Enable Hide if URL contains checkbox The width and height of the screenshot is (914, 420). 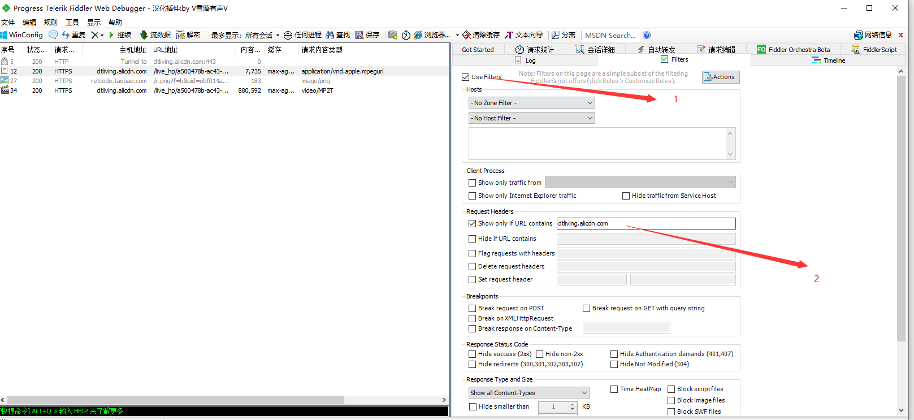[x=472, y=239]
